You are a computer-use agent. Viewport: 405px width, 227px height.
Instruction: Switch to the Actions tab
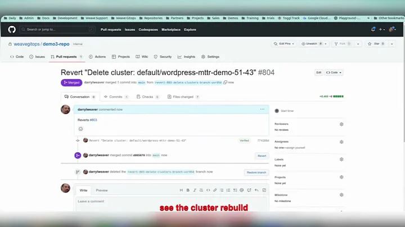[97, 57]
